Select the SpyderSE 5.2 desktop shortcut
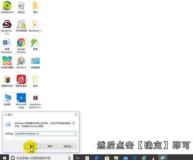This screenshot has height=160, width=193. pyautogui.click(x=7, y=27)
